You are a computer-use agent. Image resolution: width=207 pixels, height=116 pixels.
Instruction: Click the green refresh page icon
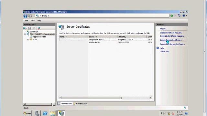pyautogui.click(x=172, y=16)
